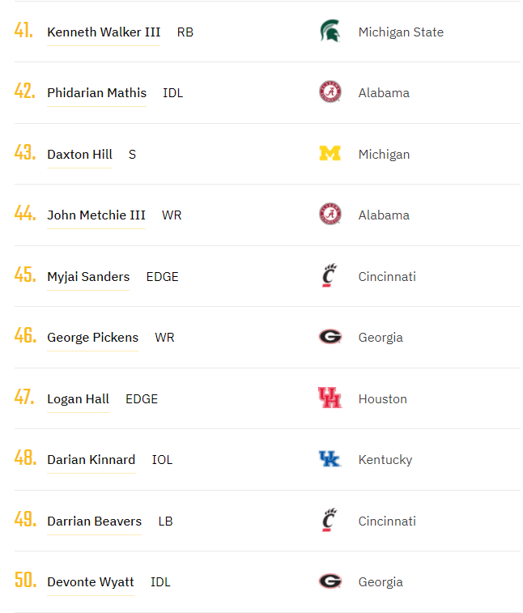Open John Metchie III profile link
Viewport: 523px width, 613px height.
96,215
